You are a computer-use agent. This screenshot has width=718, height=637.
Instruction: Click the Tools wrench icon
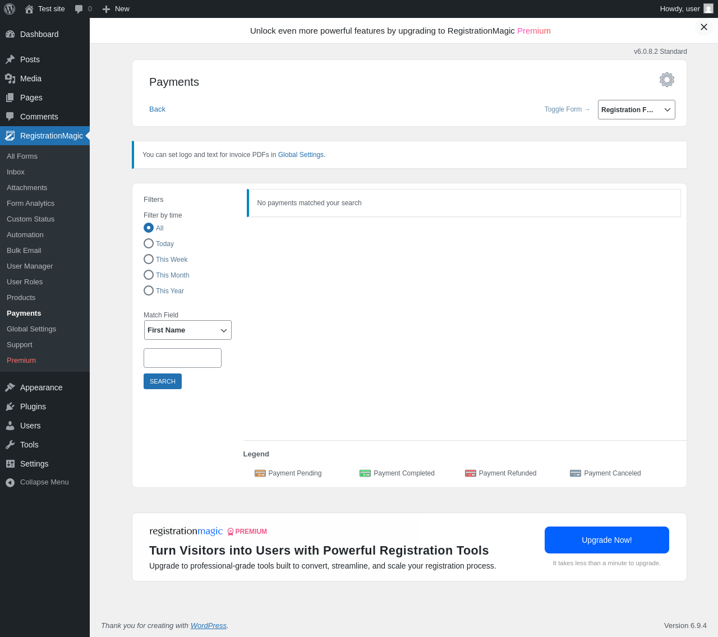tap(10, 445)
